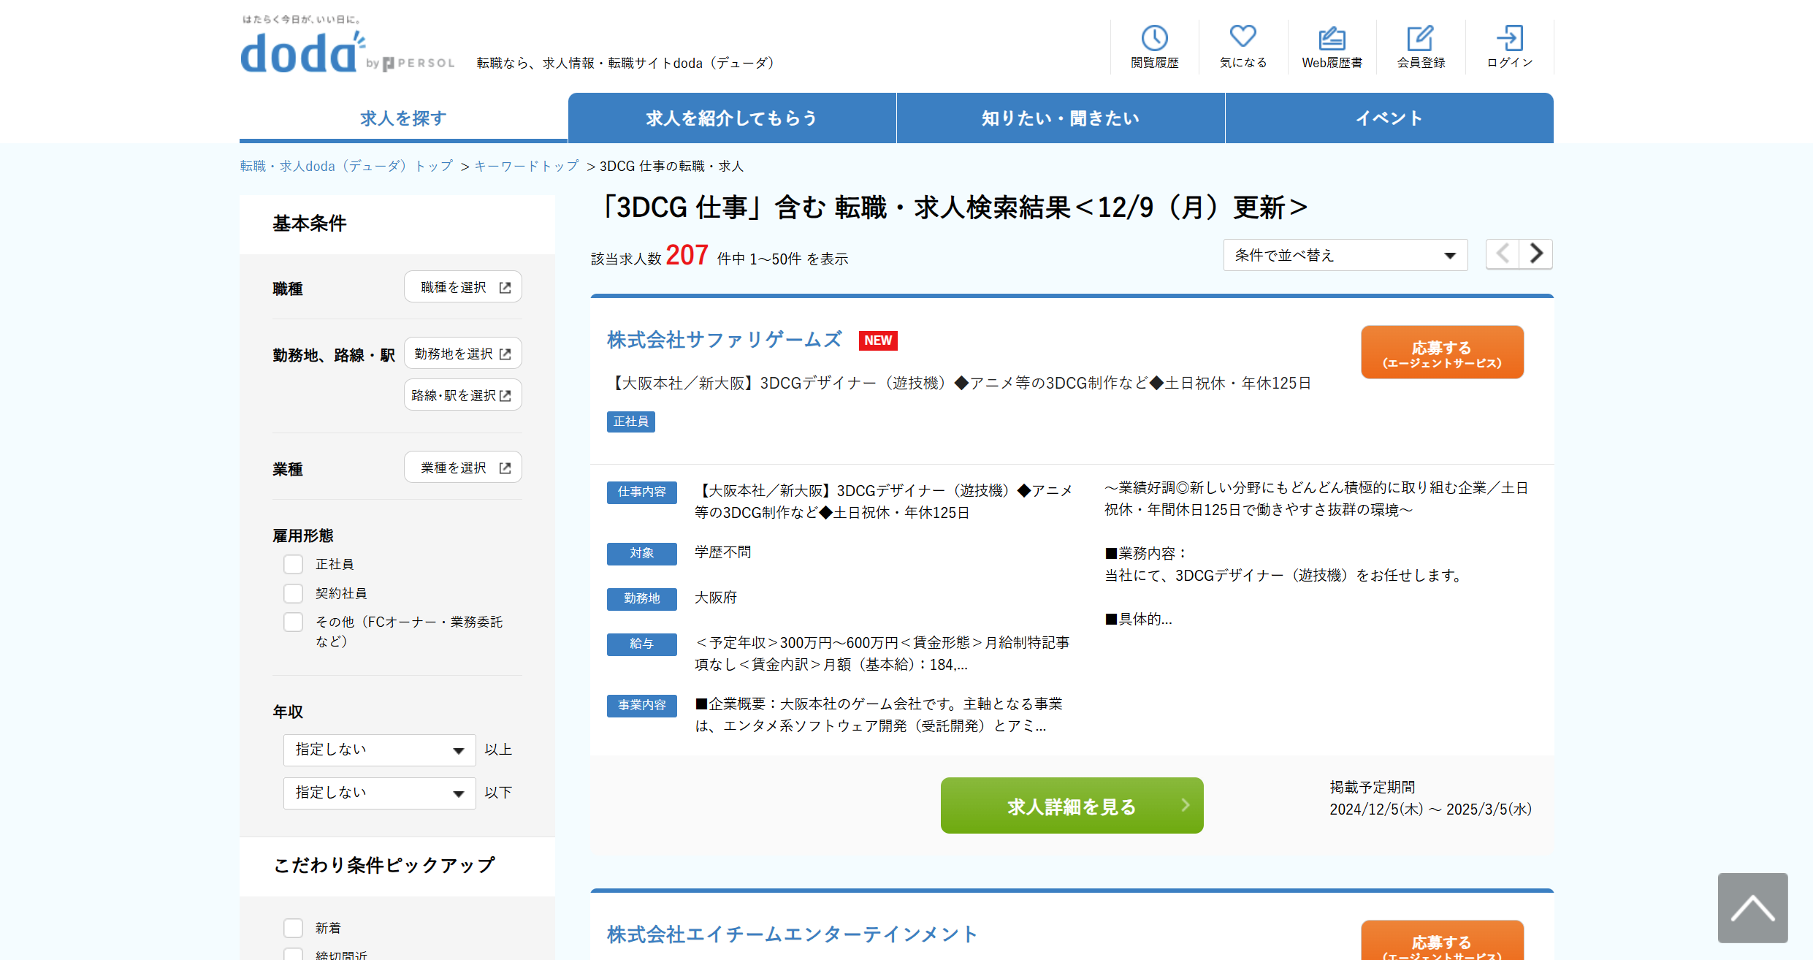Select the 求人を探す tab
1813x960 pixels.
coord(403,118)
